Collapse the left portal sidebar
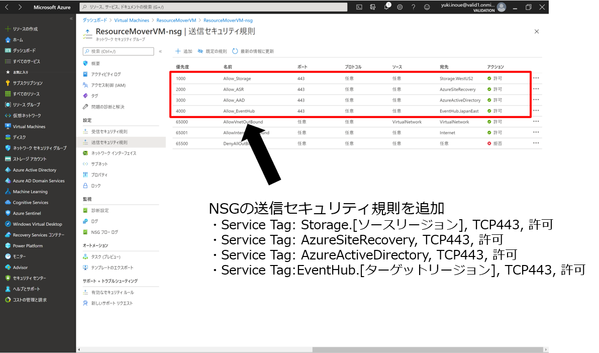The height and width of the screenshot is (353, 599). point(71,19)
